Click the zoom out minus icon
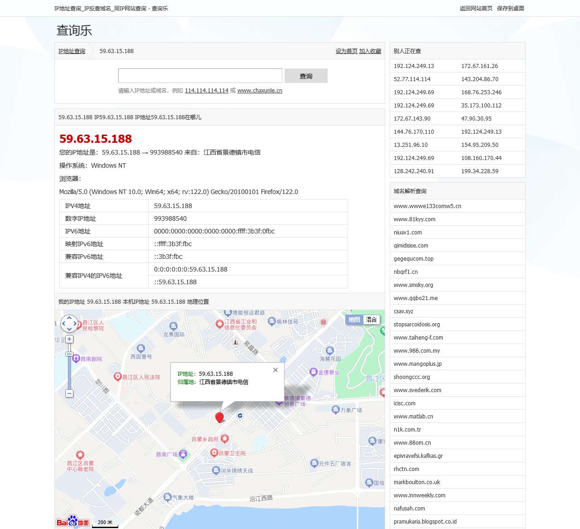The height and width of the screenshot is (529, 580). pyautogui.click(x=69, y=393)
